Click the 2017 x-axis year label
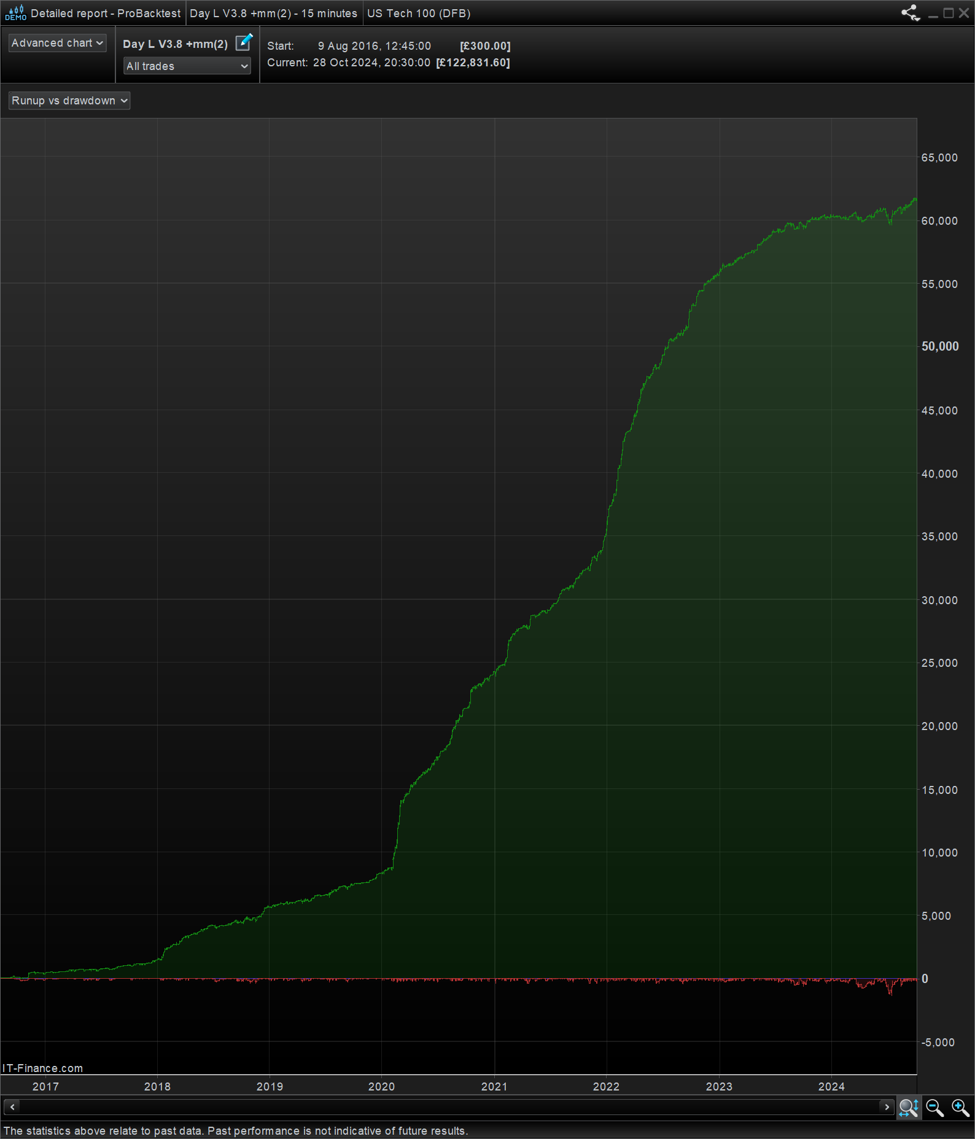This screenshot has width=975, height=1139. 45,1087
